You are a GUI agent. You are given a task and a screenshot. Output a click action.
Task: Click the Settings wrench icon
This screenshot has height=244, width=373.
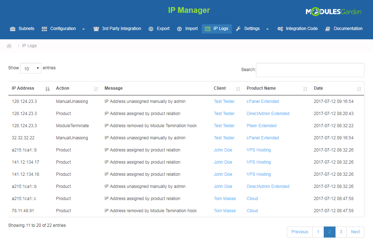(238, 29)
